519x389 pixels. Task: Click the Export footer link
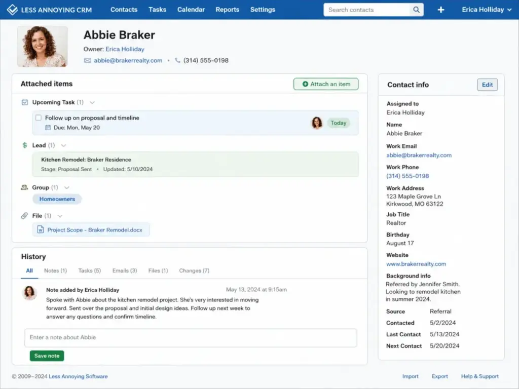point(439,376)
